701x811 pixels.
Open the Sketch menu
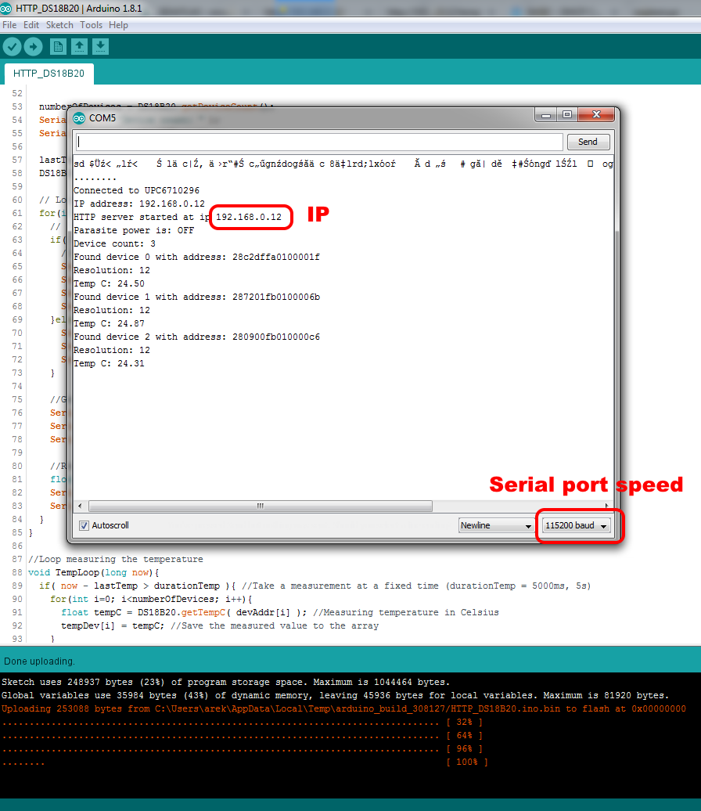click(x=59, y=25)
